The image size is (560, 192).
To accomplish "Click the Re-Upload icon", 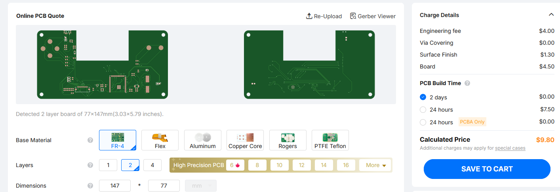I will 309,16.
